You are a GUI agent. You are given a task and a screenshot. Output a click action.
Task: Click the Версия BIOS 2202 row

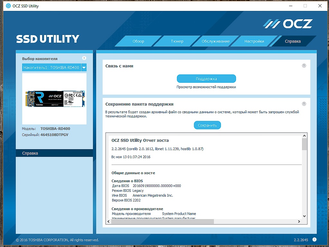point(126,200)
